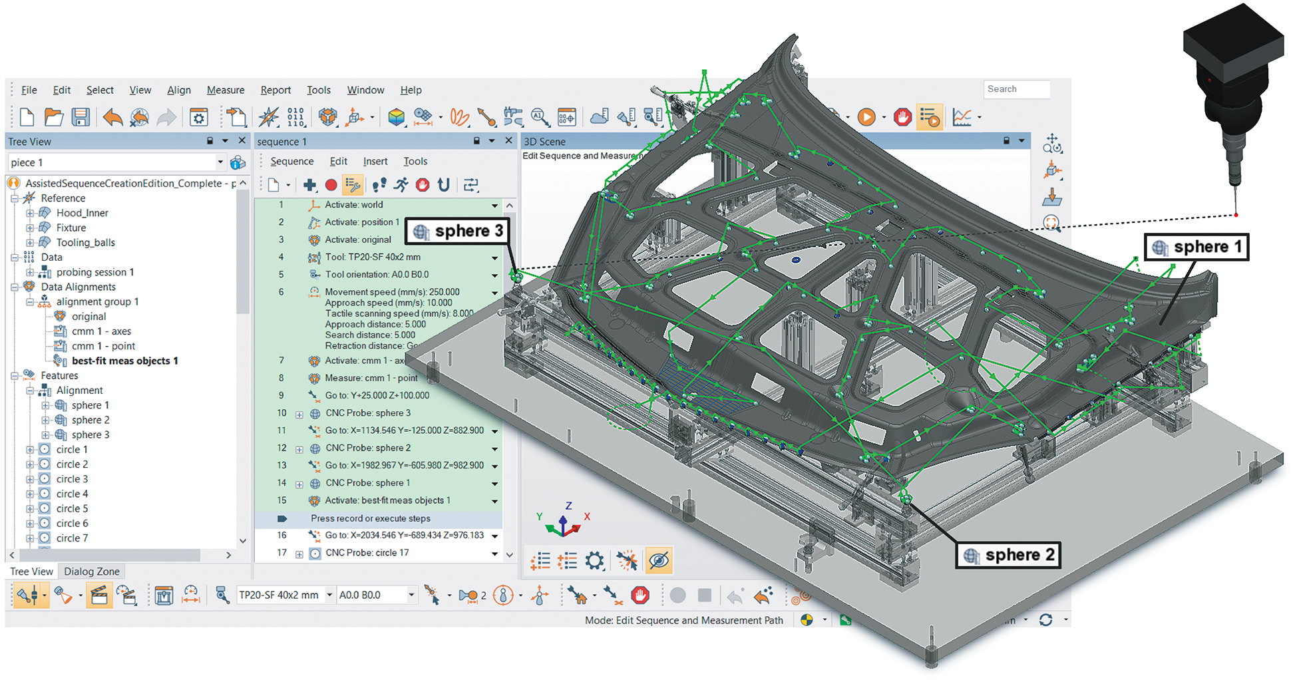Click inside the Search field at top right
This screenshot has height=680, width=1291.
1016,89
